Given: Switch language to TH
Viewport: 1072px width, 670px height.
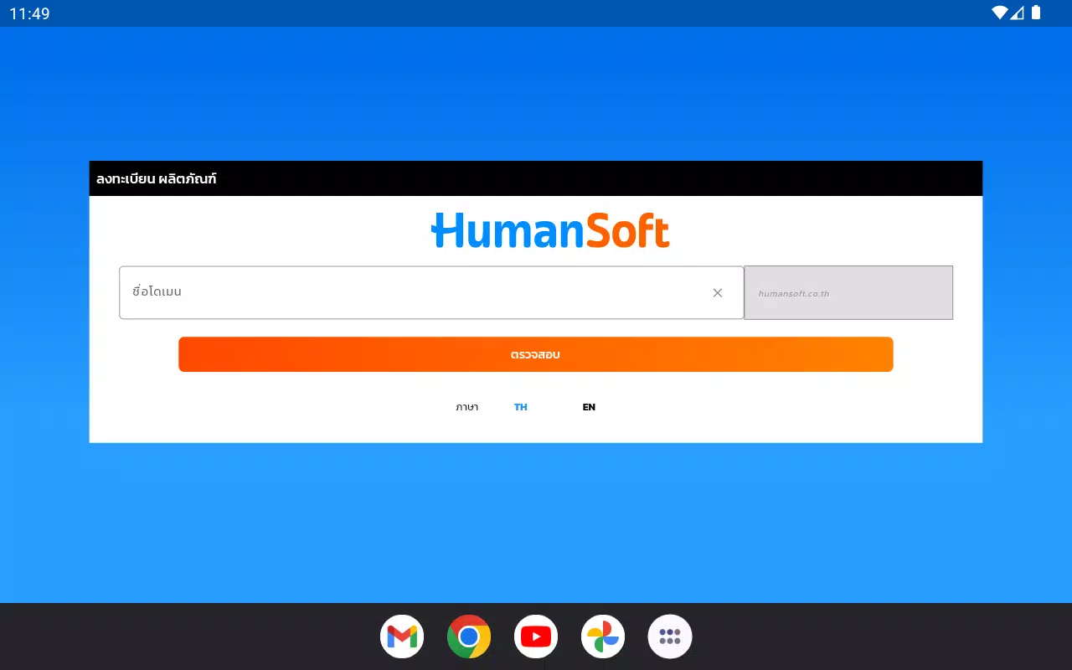Looking at the screenshot, I should click(x=521, y=407).
